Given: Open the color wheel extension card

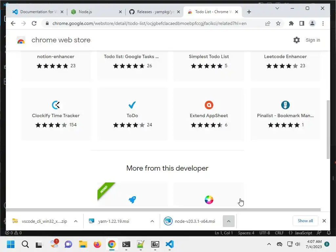Looking at the screenshot, I should click(209, 194).
